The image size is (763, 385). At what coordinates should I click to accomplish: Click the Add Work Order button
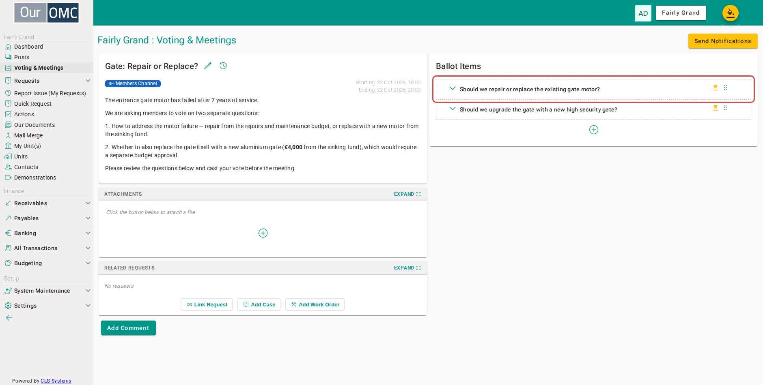click(315, 304)
